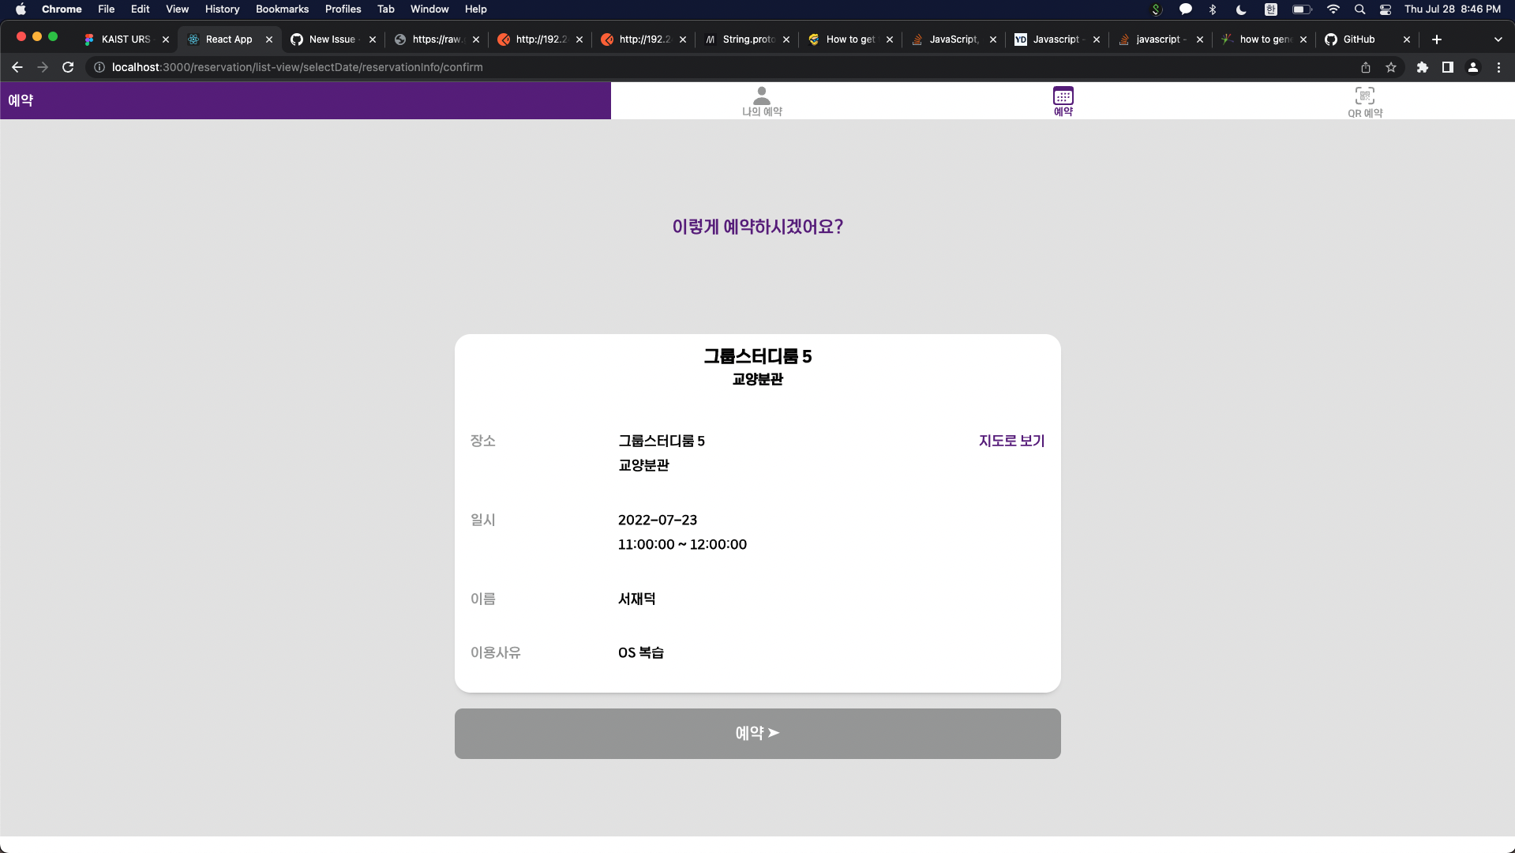Click the reason value OS 복습
Image resolution: width=1515 pixels, height=853 pixels.
click(640, 652)
